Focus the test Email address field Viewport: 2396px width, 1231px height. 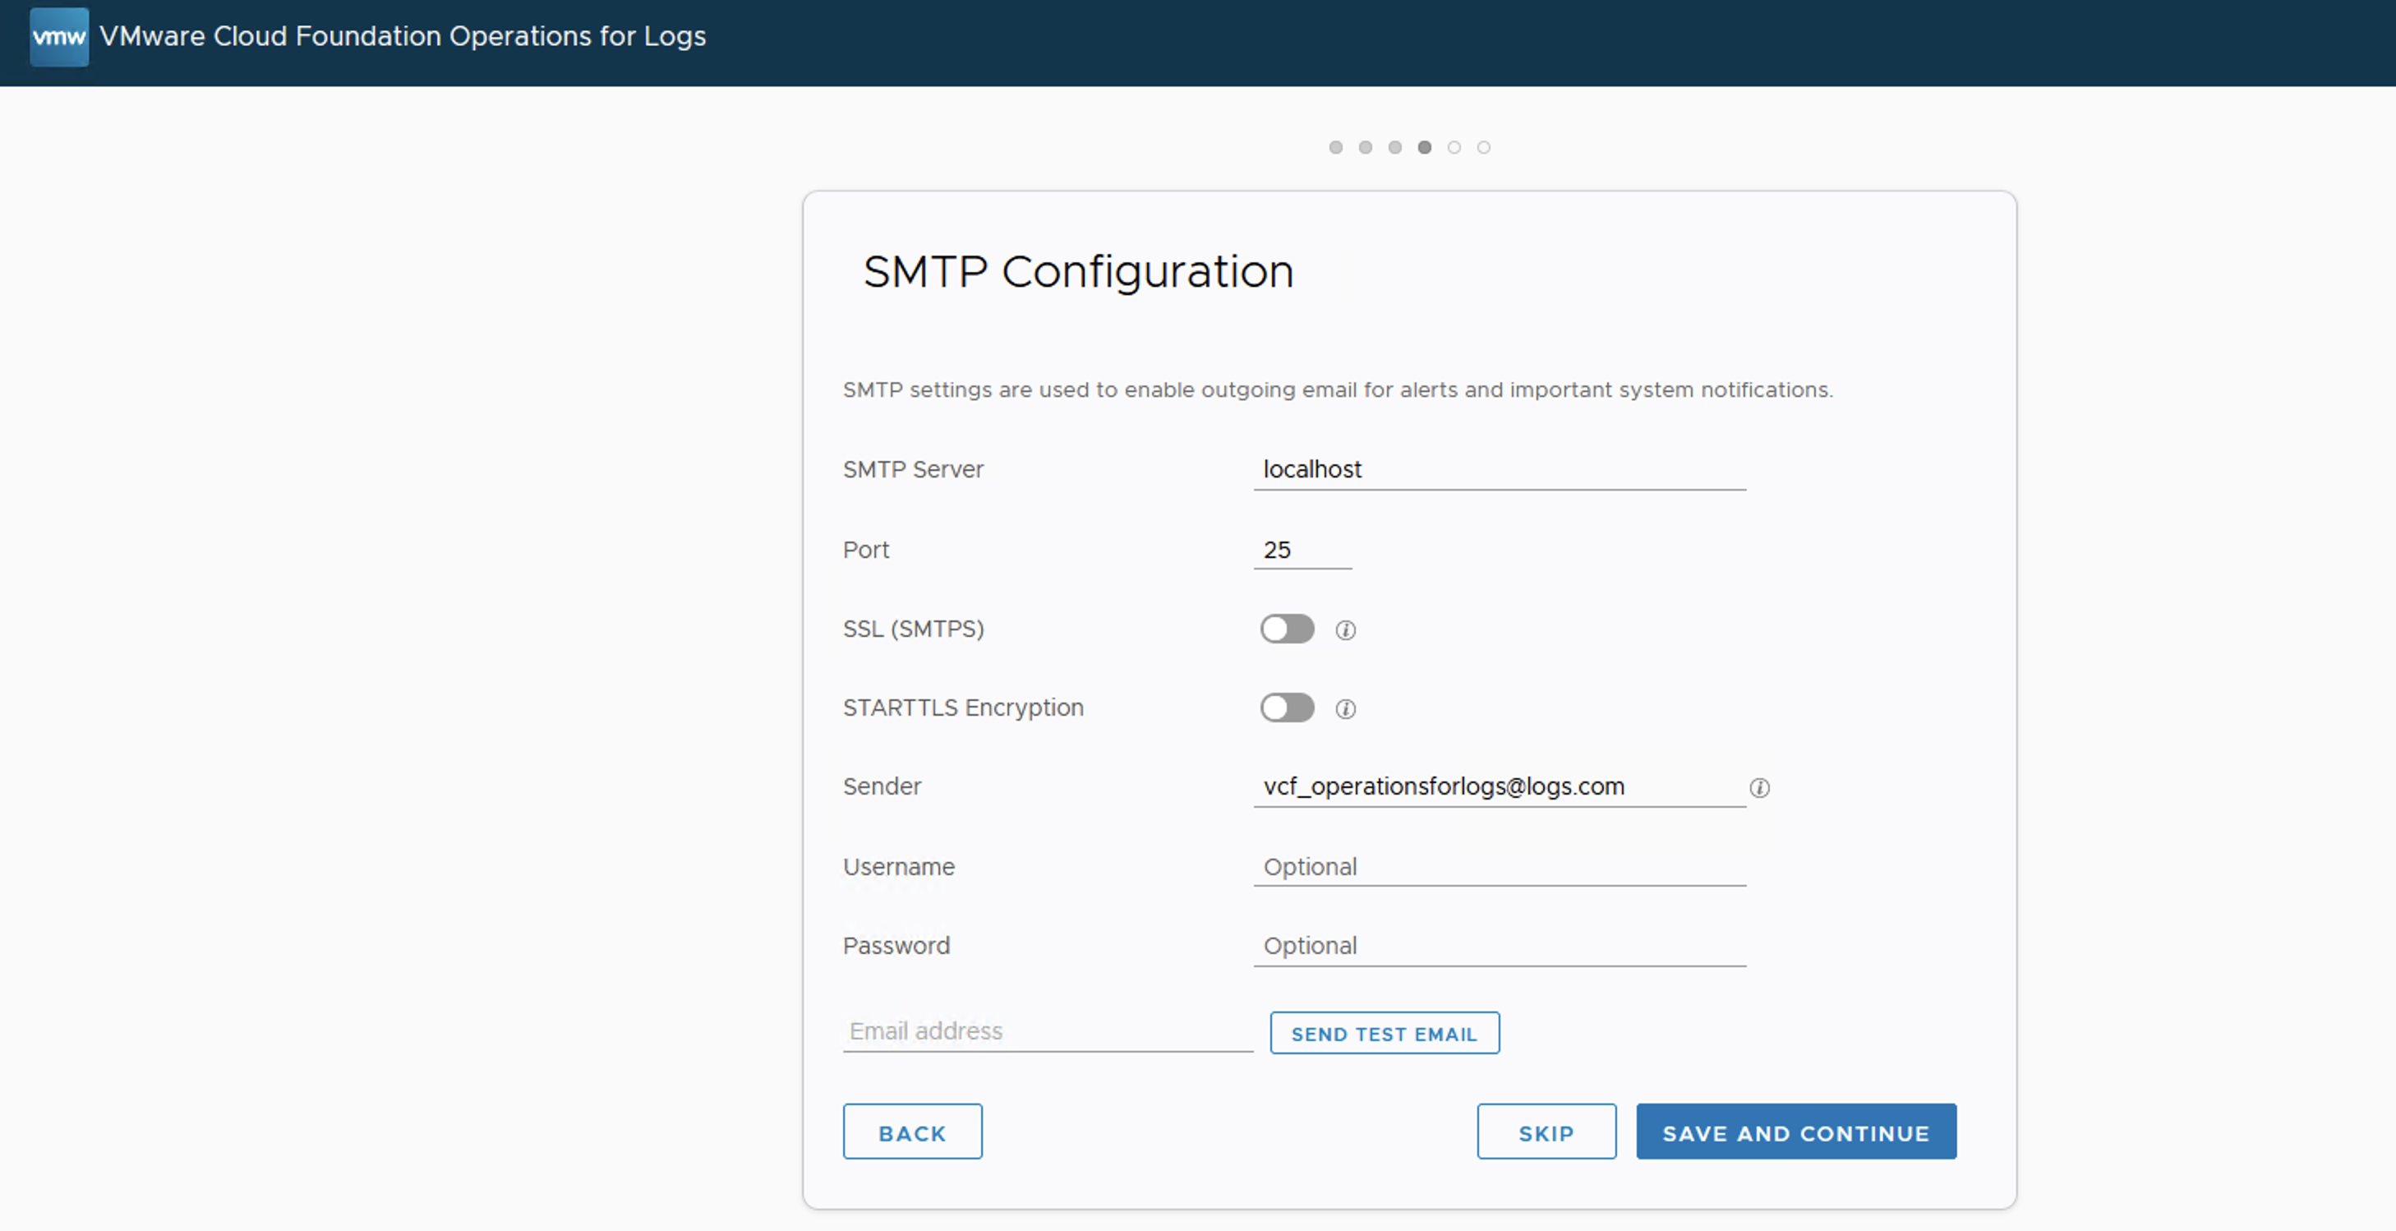(x=1046, y=1031)
